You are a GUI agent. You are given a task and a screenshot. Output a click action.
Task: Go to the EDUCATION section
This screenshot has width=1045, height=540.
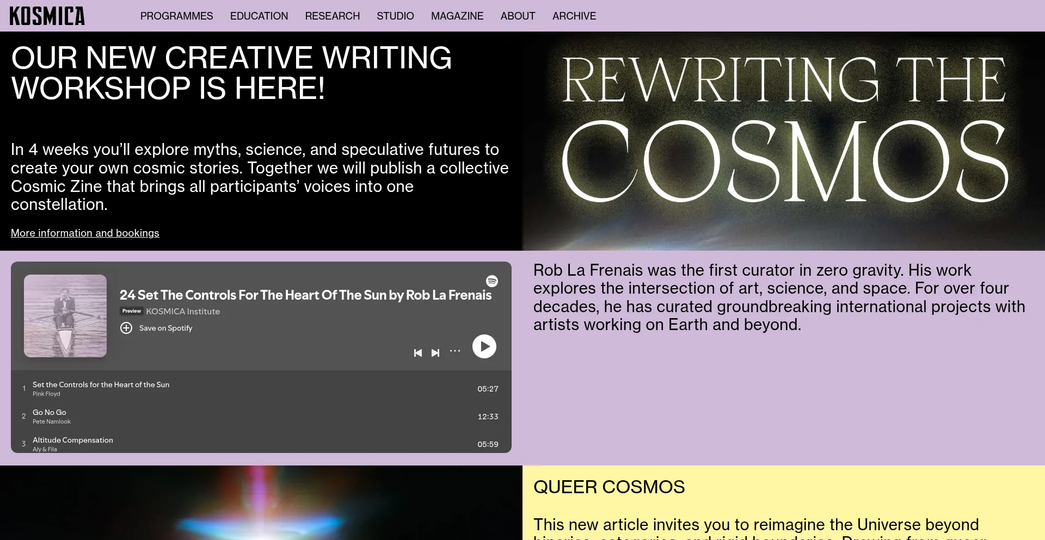[259, 16]
